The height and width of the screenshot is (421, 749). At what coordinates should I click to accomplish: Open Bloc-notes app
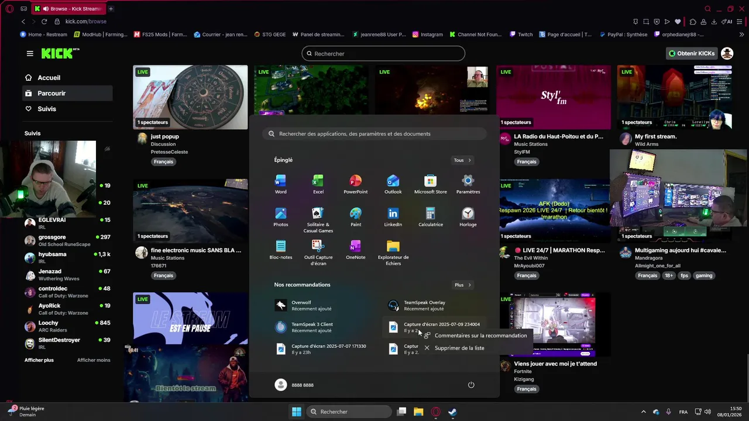coord(281,250)
